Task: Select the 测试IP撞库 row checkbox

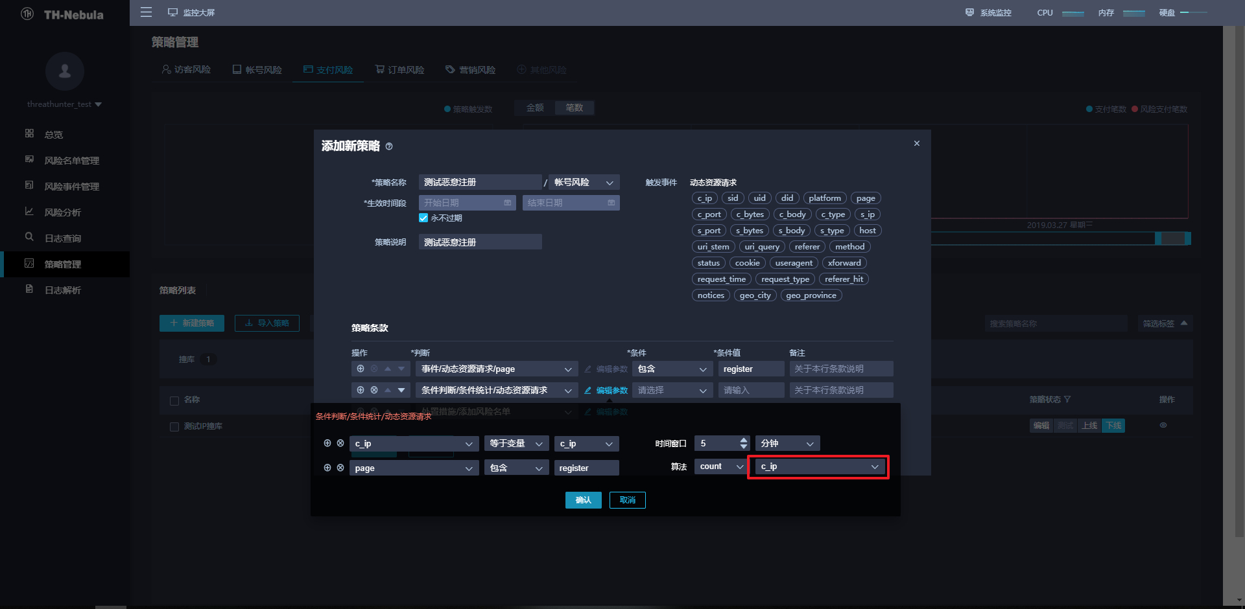Action: click(x=174, y=426)
